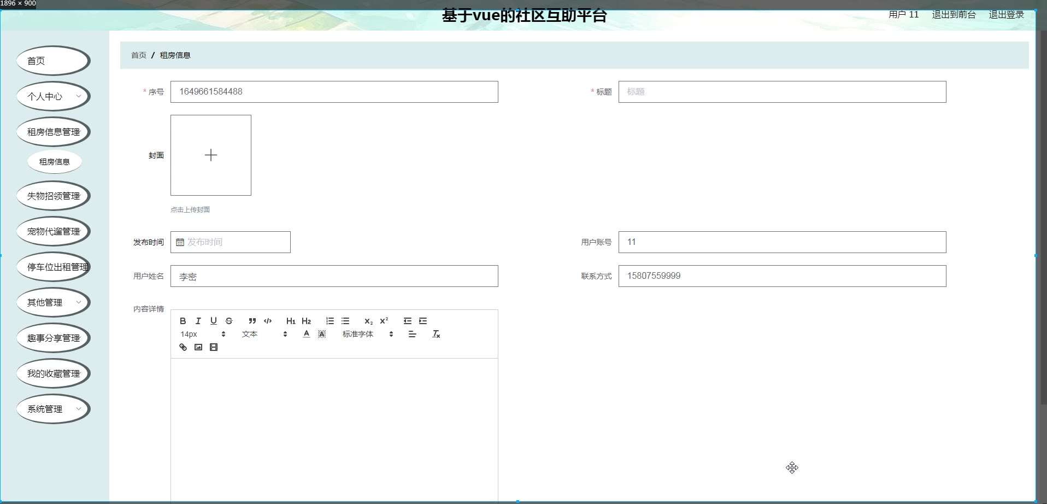The width and height of the screenshot is (1047, 504).
Task: Focus the 序号 input field
Action: pos(334,92)
